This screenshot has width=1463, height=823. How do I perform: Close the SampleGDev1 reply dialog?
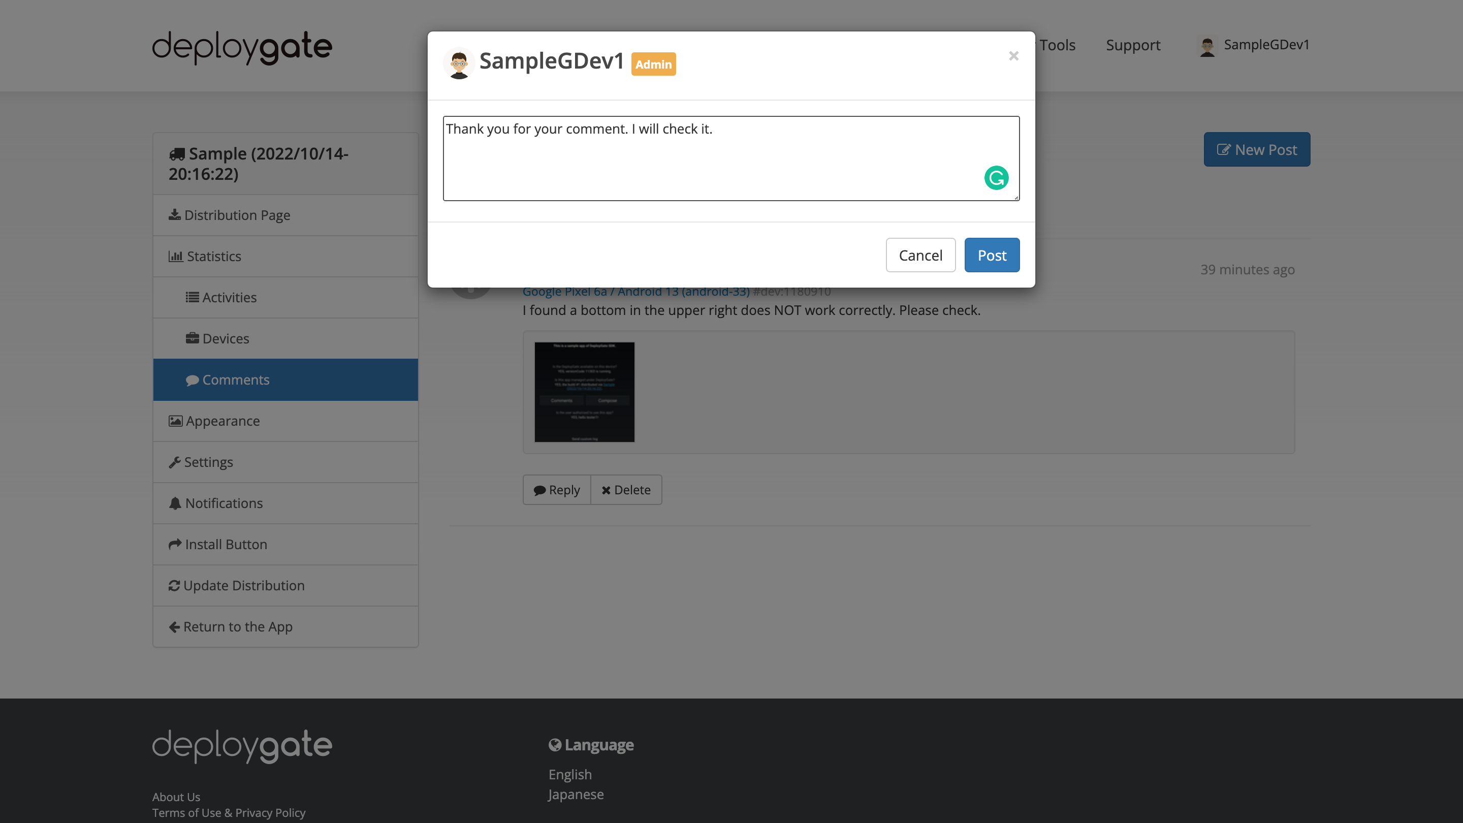(x=1013, y=55)
